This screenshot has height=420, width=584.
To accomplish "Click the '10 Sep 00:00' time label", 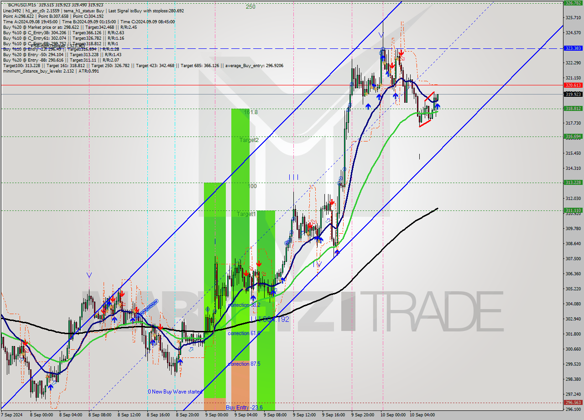I will tap(394, 415).
